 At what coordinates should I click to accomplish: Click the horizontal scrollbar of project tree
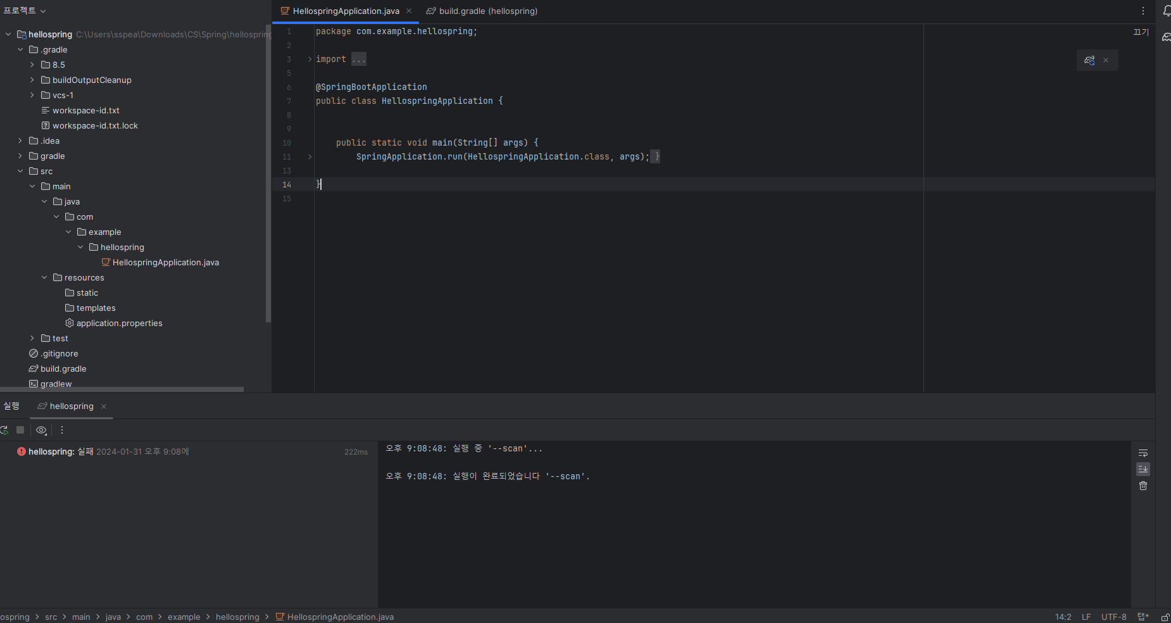click(x=122, y=389)
